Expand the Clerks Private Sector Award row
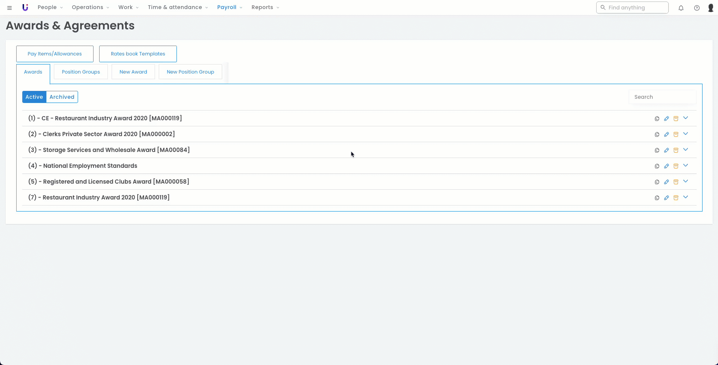This screenshot has height=365, width=718. coord(686,134)
